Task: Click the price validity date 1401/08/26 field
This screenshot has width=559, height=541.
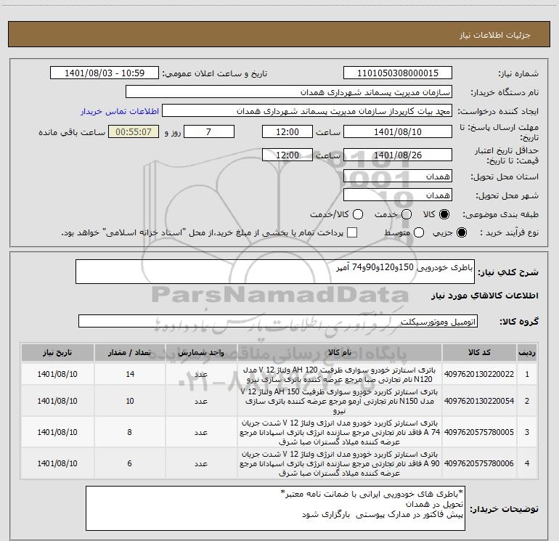Action: (x=398, y=155)
